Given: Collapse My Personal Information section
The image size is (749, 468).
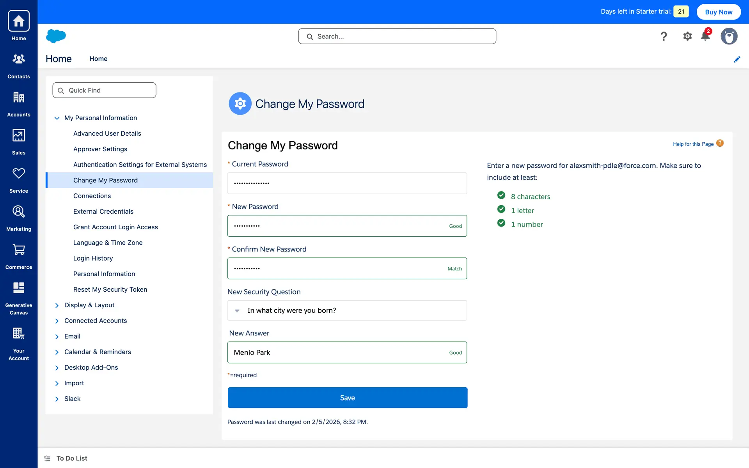Looking at the screenshot, I should (x=57, y=118).
